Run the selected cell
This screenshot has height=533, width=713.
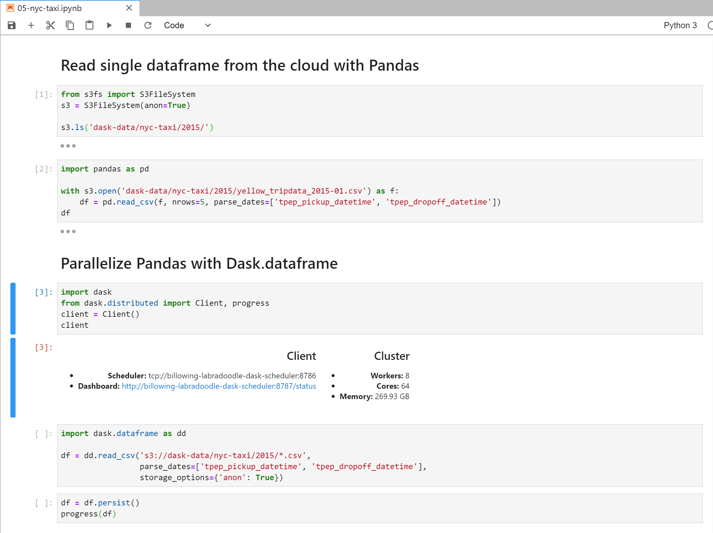[109, 25]
